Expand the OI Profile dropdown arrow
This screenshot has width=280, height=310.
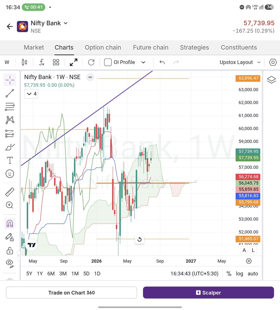point(143,62)
